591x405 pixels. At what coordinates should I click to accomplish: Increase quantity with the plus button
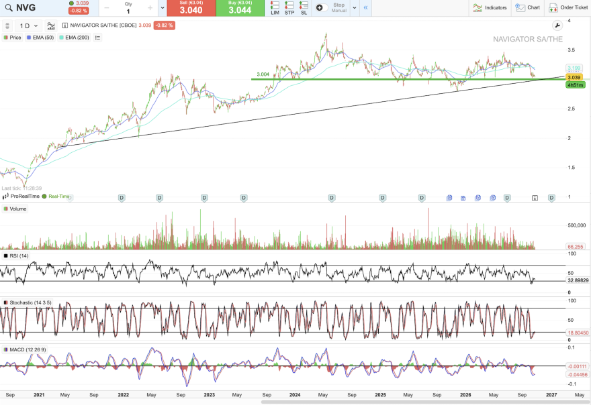150,8
